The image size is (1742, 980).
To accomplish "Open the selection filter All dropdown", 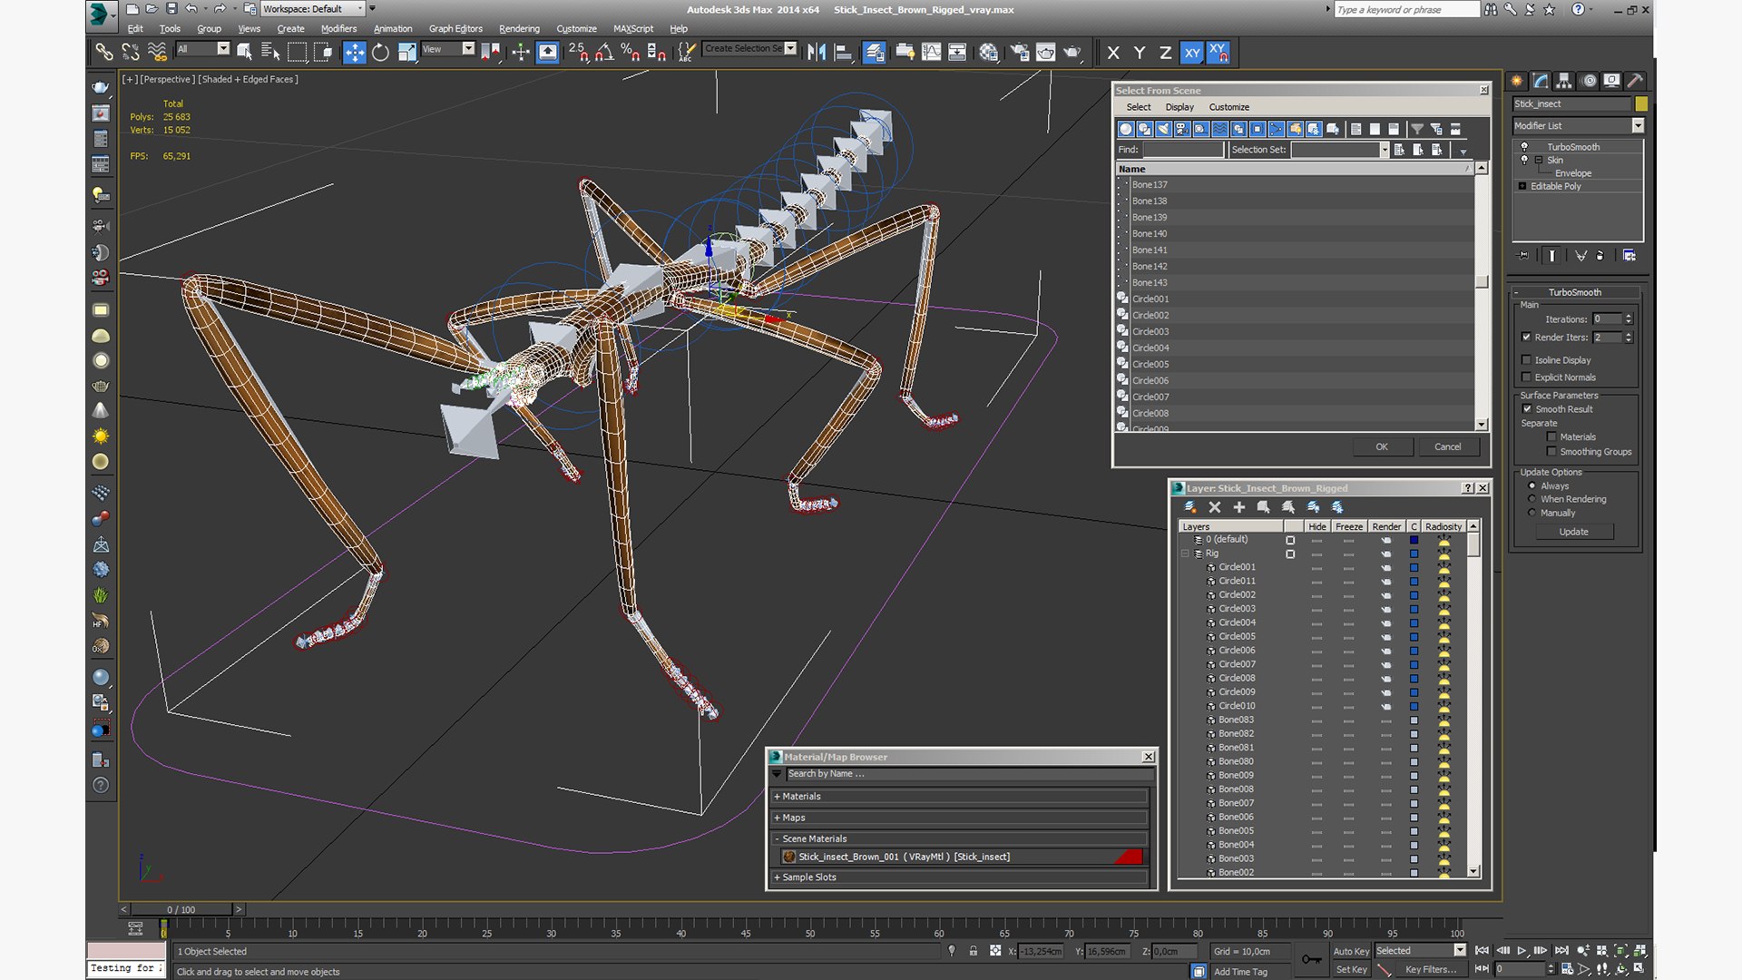I will pos(223,49).
